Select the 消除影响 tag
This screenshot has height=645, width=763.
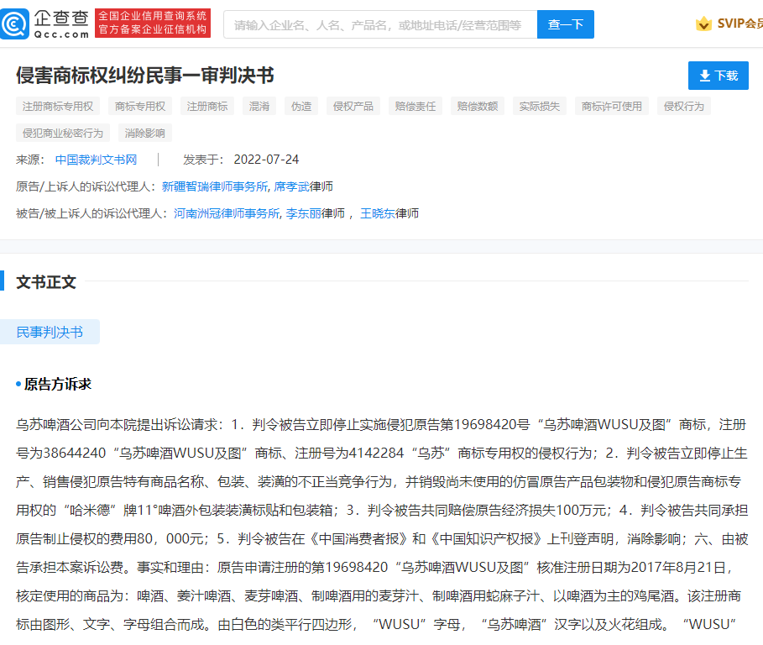click(x=145, y=133)
